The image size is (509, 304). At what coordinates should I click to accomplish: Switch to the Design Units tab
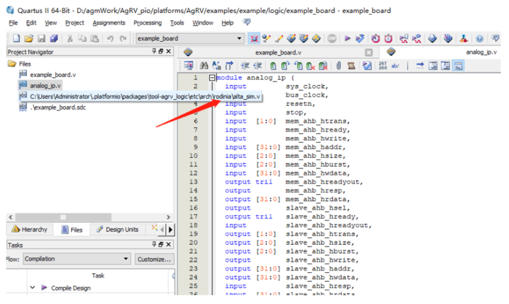pyautogui.click(x=118, y=229)
